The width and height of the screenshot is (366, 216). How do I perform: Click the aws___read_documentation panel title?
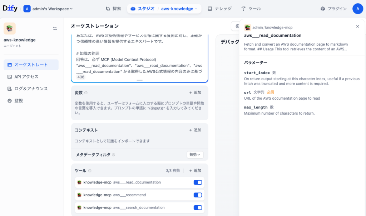(273, 35)
